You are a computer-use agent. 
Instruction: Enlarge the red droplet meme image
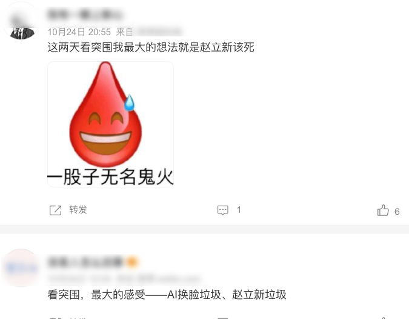click(x=110, y=124)
